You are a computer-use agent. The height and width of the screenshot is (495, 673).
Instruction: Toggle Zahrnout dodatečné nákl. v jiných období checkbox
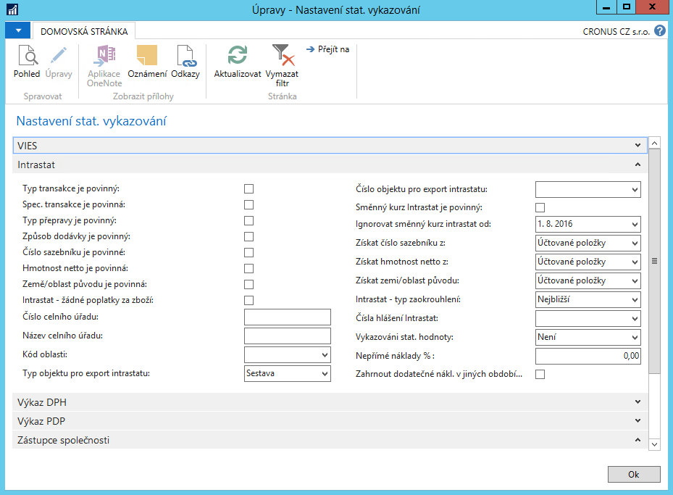click(540, 375)
